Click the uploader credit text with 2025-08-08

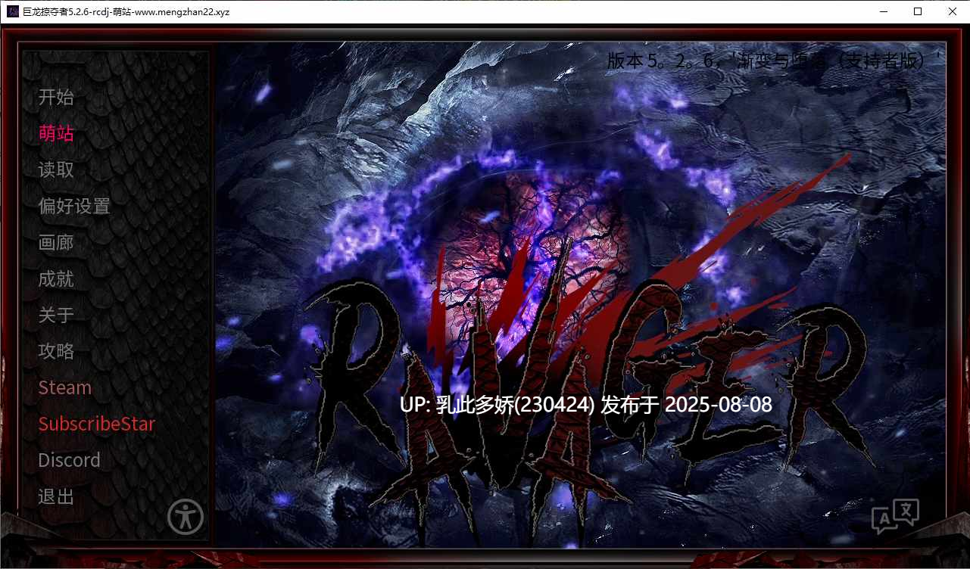point(586,404)
